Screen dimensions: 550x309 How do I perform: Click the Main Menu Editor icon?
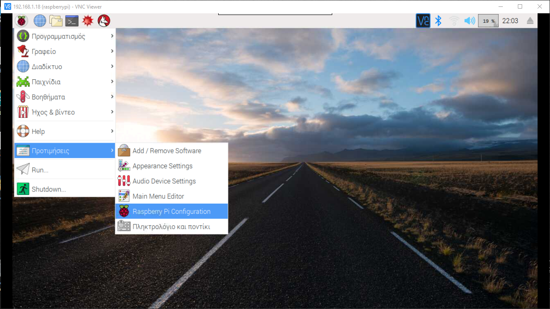click(124, 196)
